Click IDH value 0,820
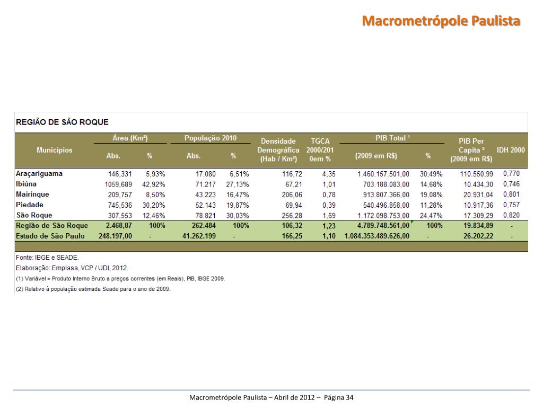This screenshot has height=407, width=543. coord(512,215)
